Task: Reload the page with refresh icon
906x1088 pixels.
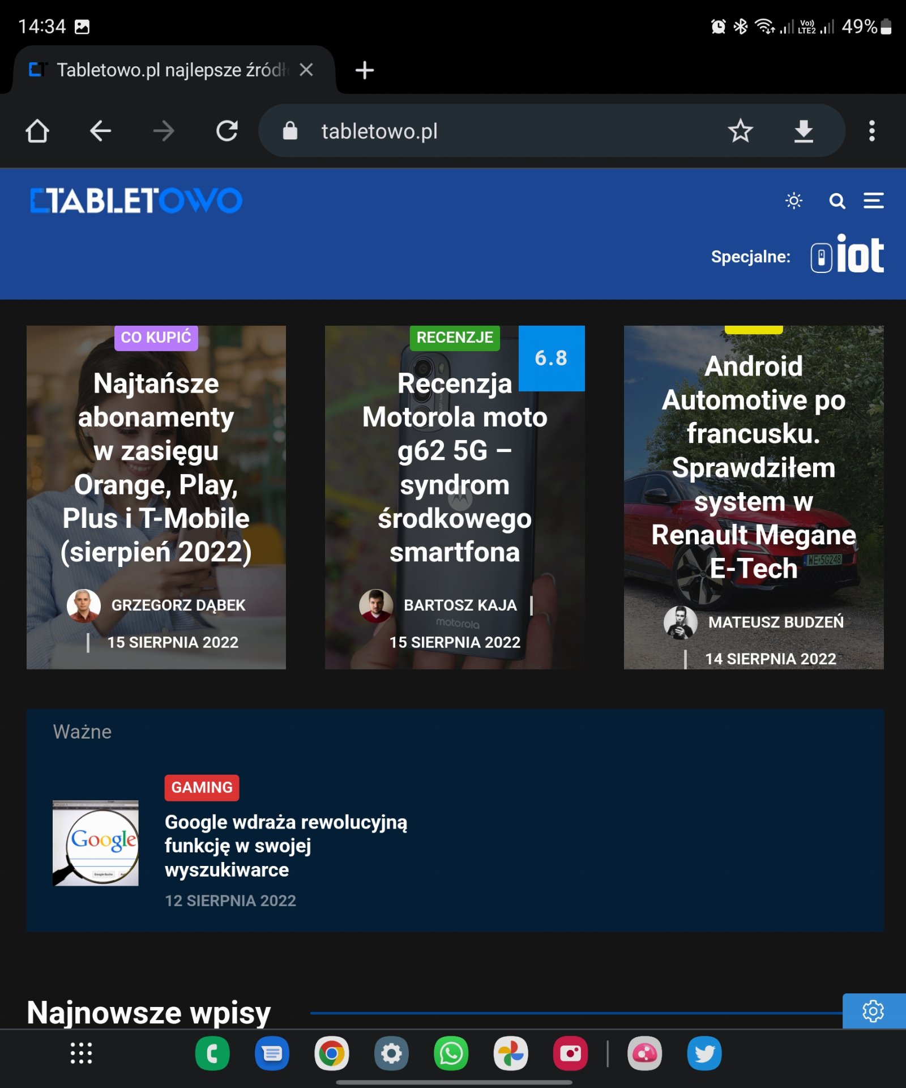Action: [x=227, y=131]
